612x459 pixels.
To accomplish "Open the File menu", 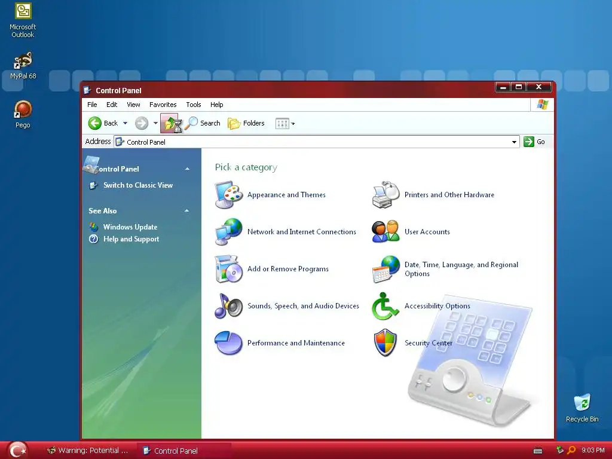I will [92, 105].
